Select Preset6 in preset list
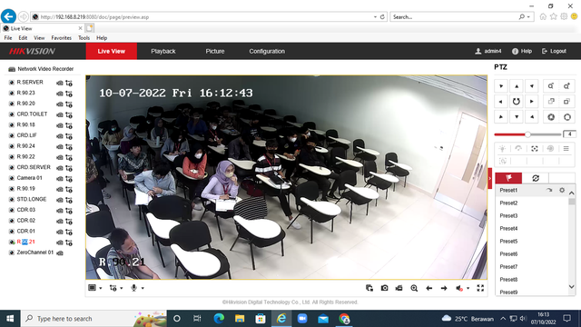 tap(508, 254)
